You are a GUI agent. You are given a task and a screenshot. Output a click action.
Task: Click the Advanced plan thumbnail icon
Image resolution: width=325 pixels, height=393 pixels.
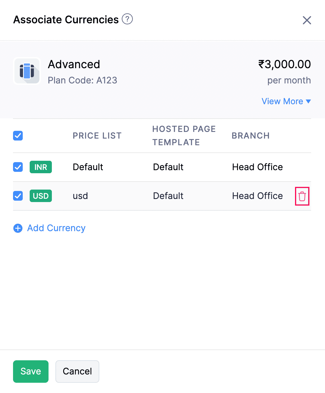[x=27, y=71]
